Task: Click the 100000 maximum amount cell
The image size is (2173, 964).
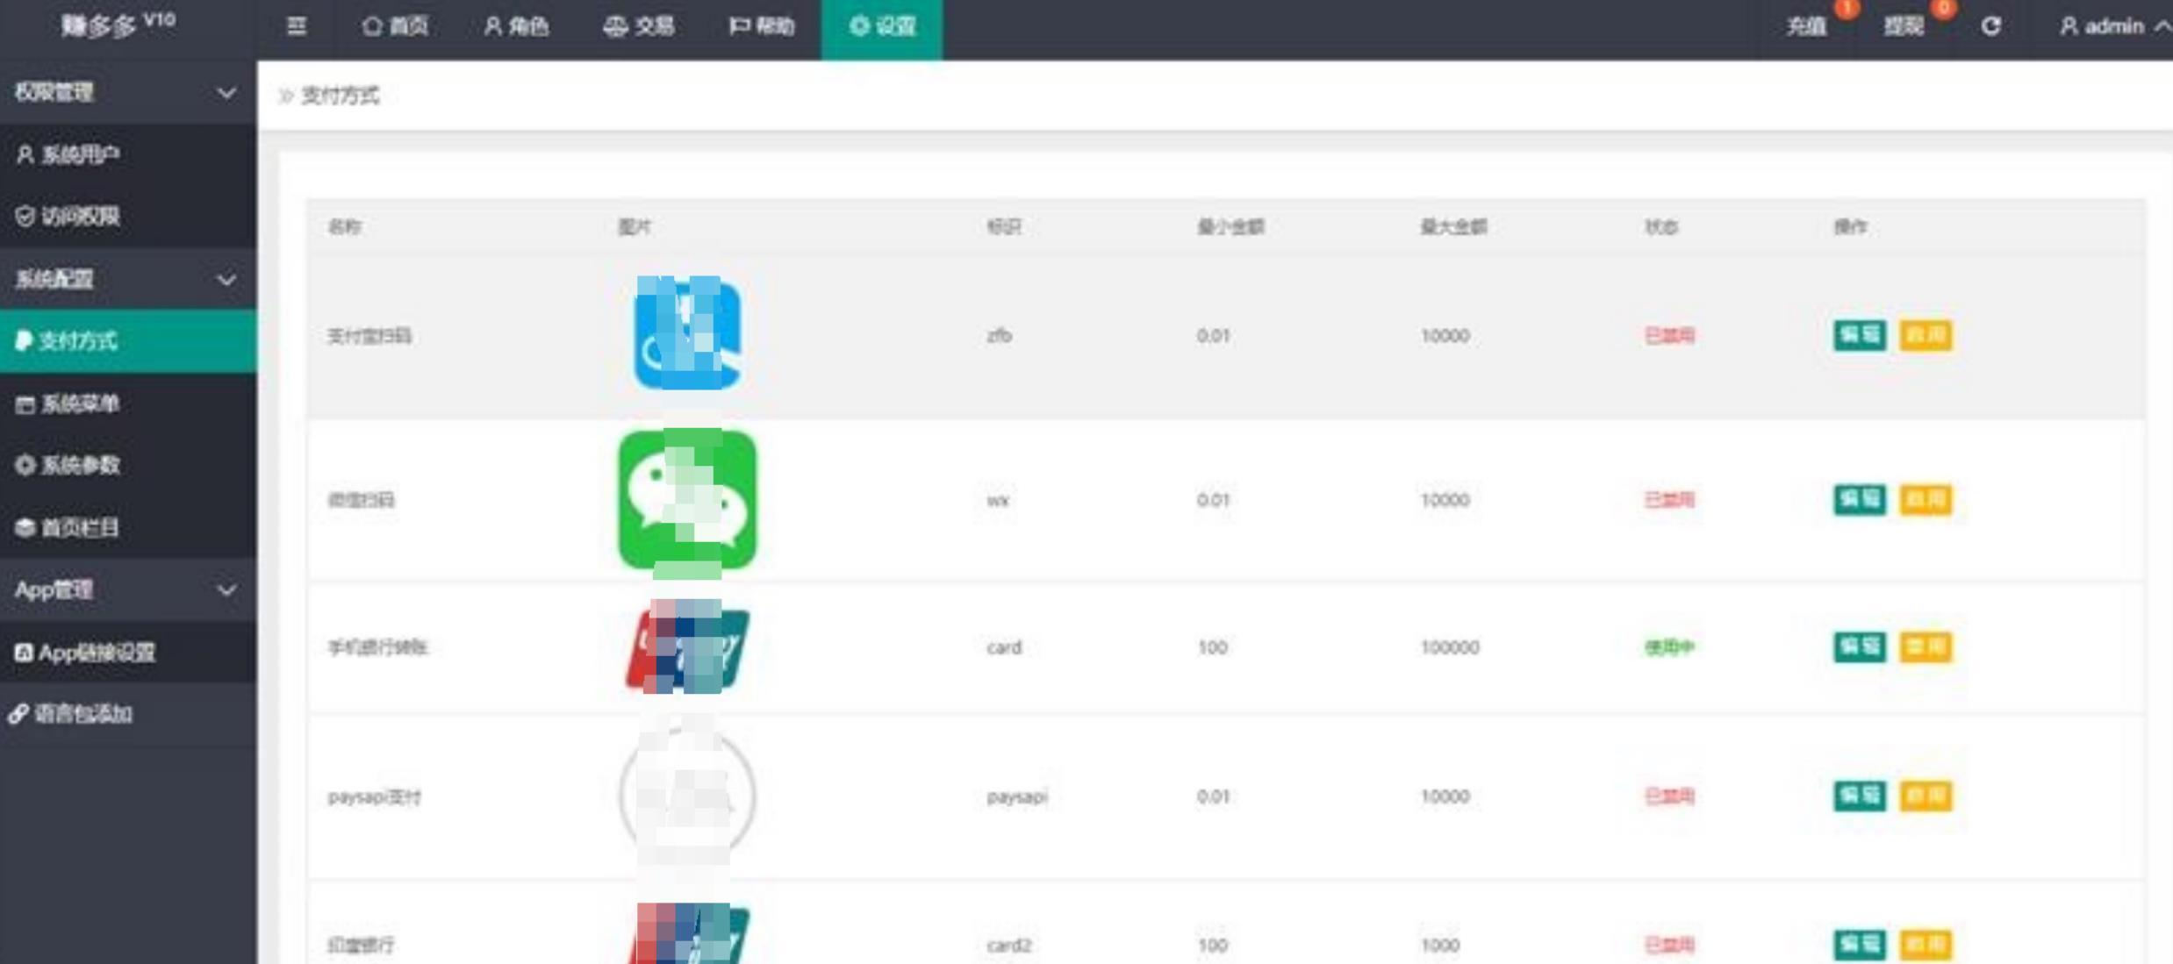Action: [x=1450, y=647]
